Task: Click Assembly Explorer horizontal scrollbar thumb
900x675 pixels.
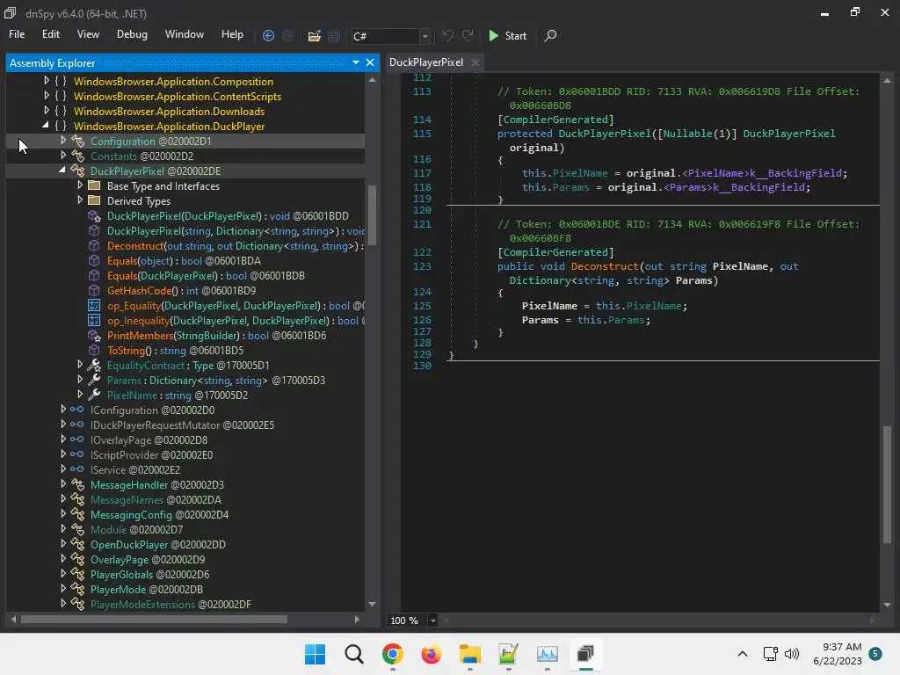Action: [154, 620]
